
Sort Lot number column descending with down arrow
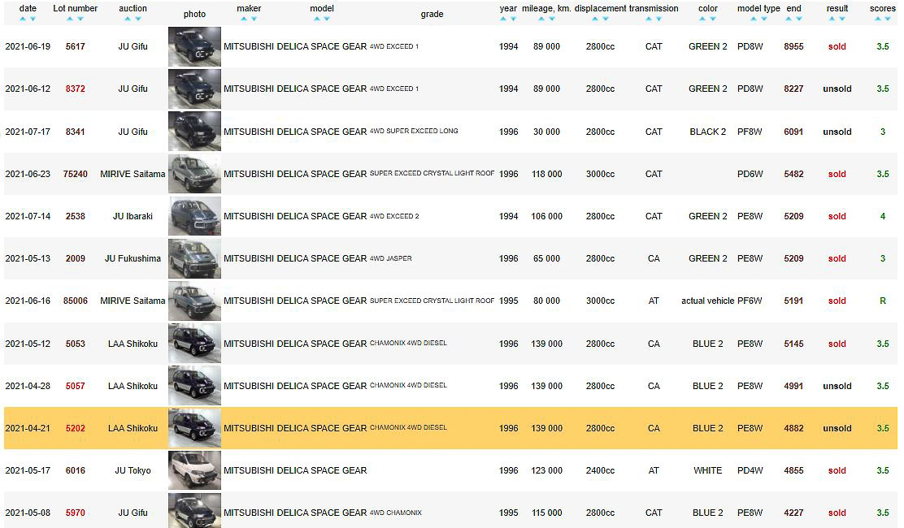80,19
